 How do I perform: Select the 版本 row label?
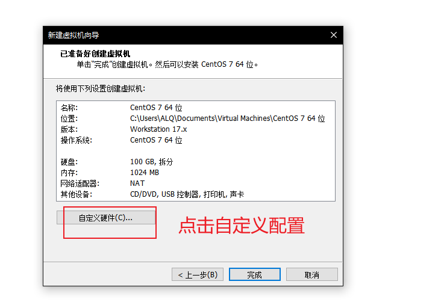point(69,129)
